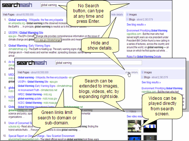Click green ucsusa.org link in back window
189x141 pixels.
tap(14, 127)
